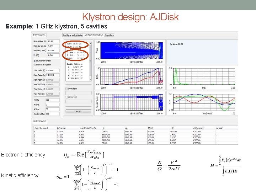This screenshot has height=192, width=256.
Task: Click the green spectrum plot
Action: click(x=204, y=76)
